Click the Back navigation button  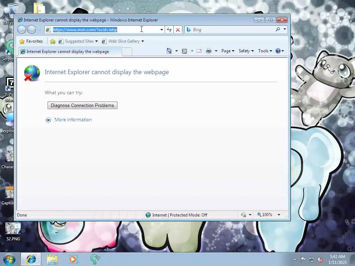click(x=22, y=30)
